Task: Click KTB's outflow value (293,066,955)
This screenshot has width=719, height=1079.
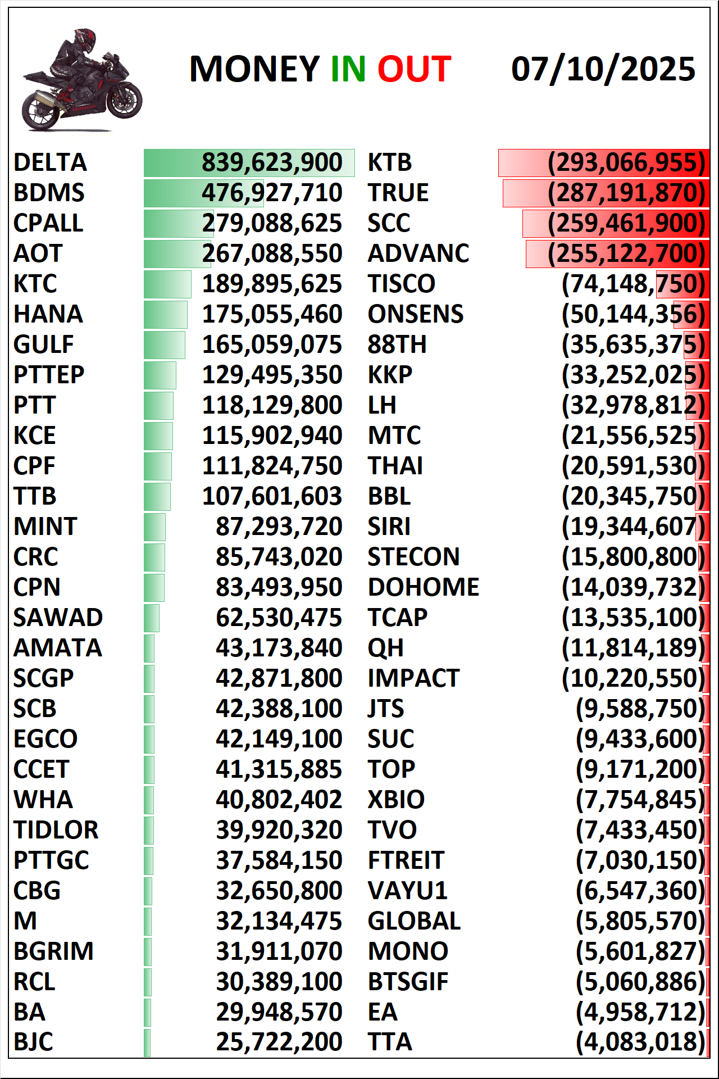Action: pos(626,162)
